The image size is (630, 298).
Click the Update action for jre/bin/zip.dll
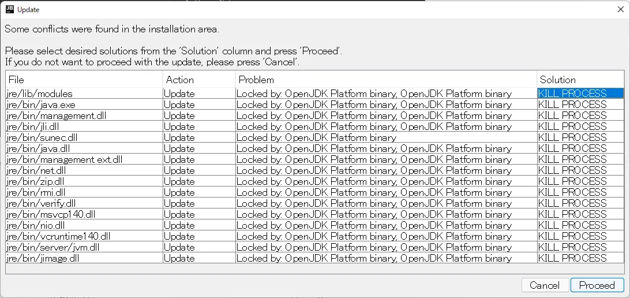[x=179, y=181]
